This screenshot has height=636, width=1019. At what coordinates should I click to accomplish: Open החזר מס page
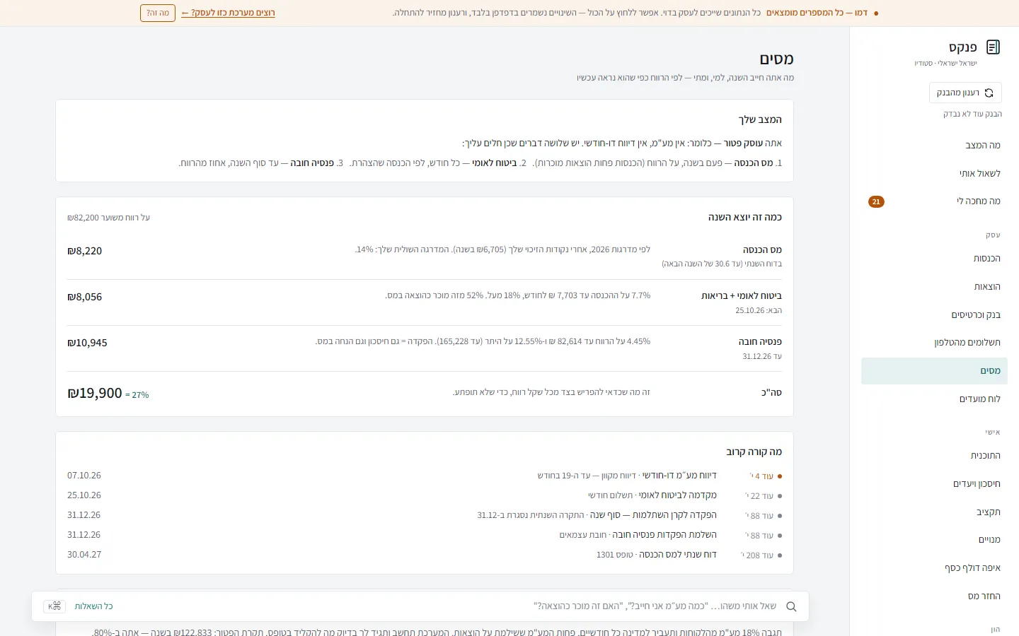click(x=934, y=596)
